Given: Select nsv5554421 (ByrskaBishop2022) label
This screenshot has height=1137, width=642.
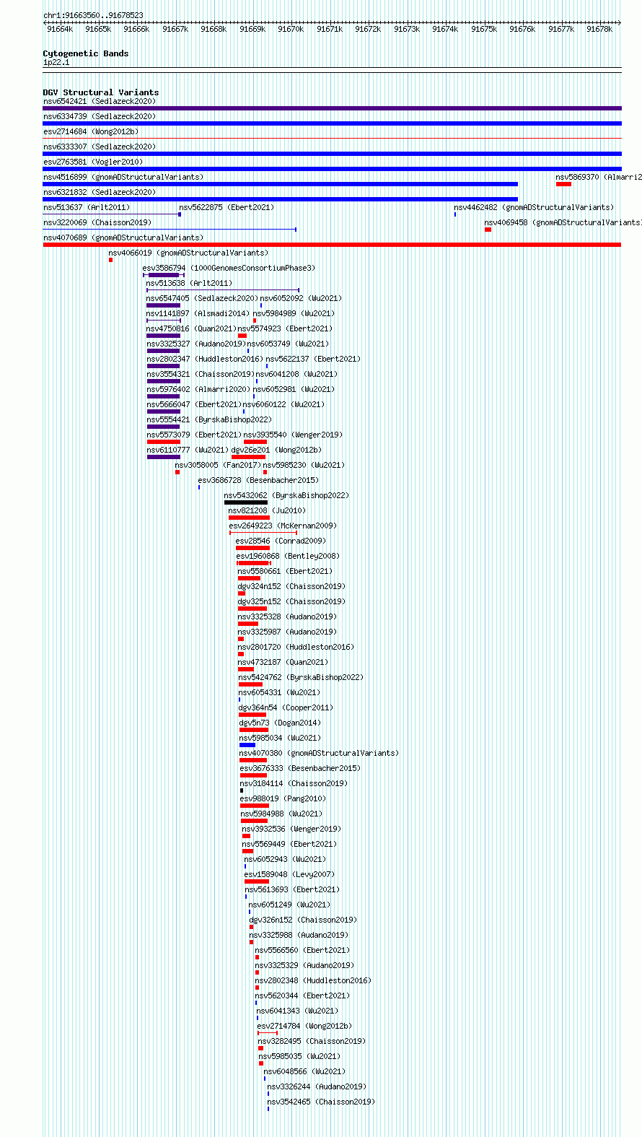Looking at the screenshot, I should pyautogui.click(x=209, y=419).
